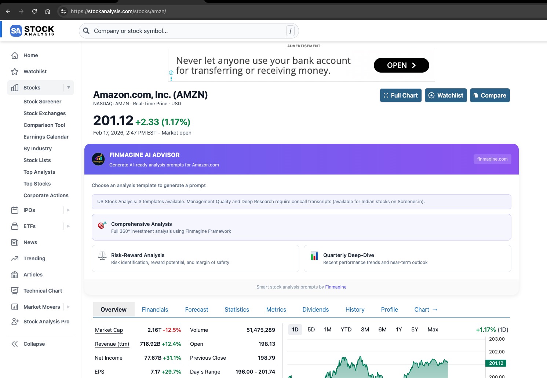The image size is (547, 378).
Task: Open Watchlist via the star icon
Action: point(15,71)
